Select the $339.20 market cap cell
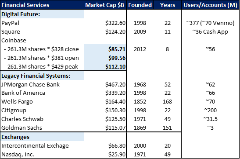Screen dimensions: 240x159 115,93
